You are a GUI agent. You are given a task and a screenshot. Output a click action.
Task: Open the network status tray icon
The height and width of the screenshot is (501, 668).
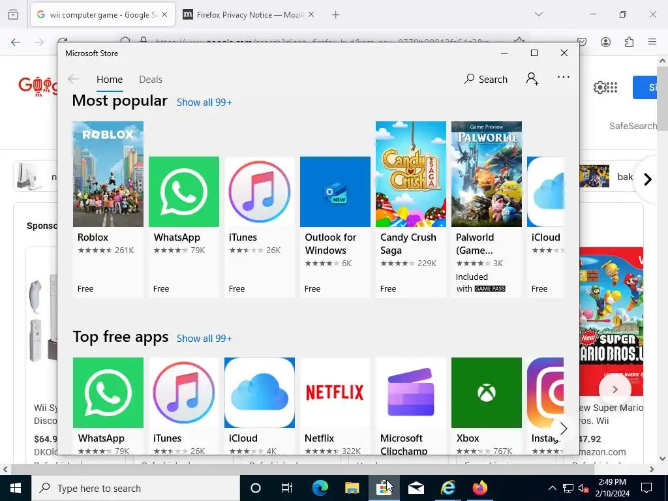[x=568, y=488]
